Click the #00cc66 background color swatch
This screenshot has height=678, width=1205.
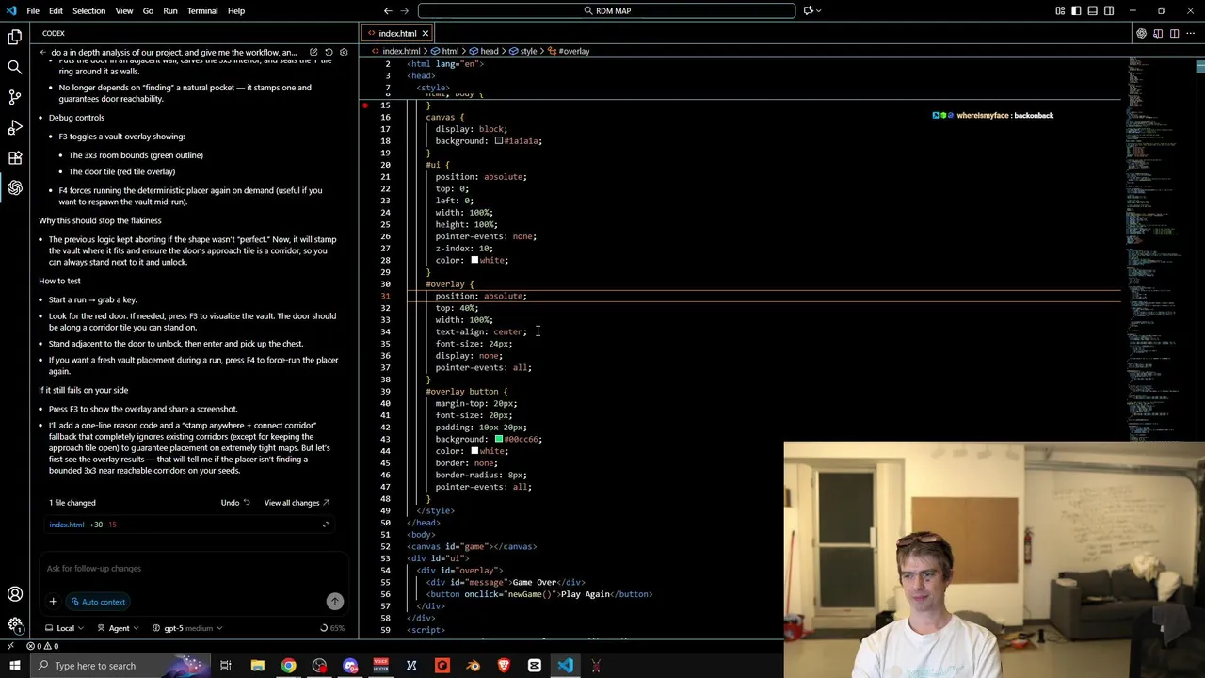point(498,439)
